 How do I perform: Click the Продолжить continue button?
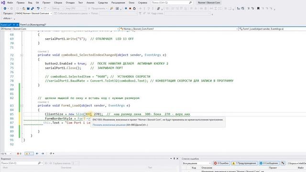coord(97,9)
